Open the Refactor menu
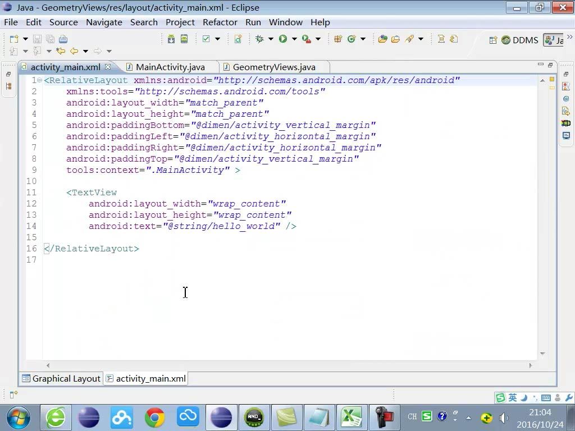The image size is (575, 431). (x=220, y=22)
